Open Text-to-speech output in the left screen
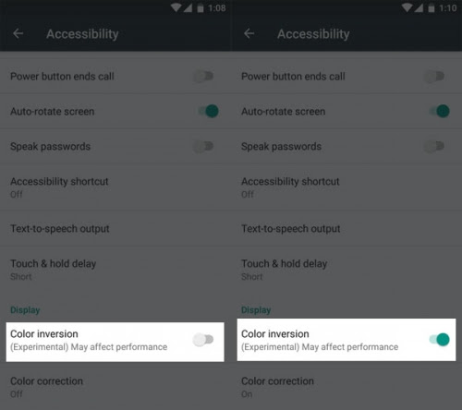 [115, 229]
